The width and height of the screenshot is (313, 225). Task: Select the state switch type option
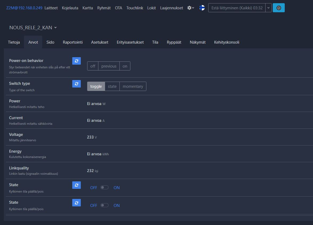(112, 86)
